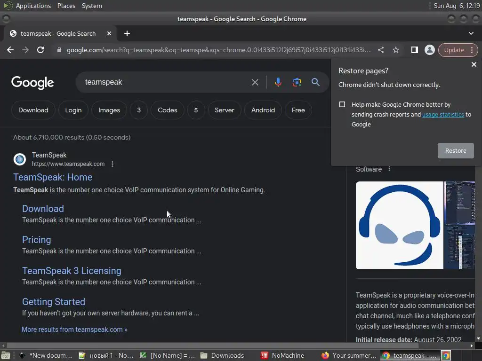The height and width of the screenshot is (361, 482).
Task: Open TeamSpeak 3 Licensing sitelink
Action: pyautogui.click(x=72, y=271)
